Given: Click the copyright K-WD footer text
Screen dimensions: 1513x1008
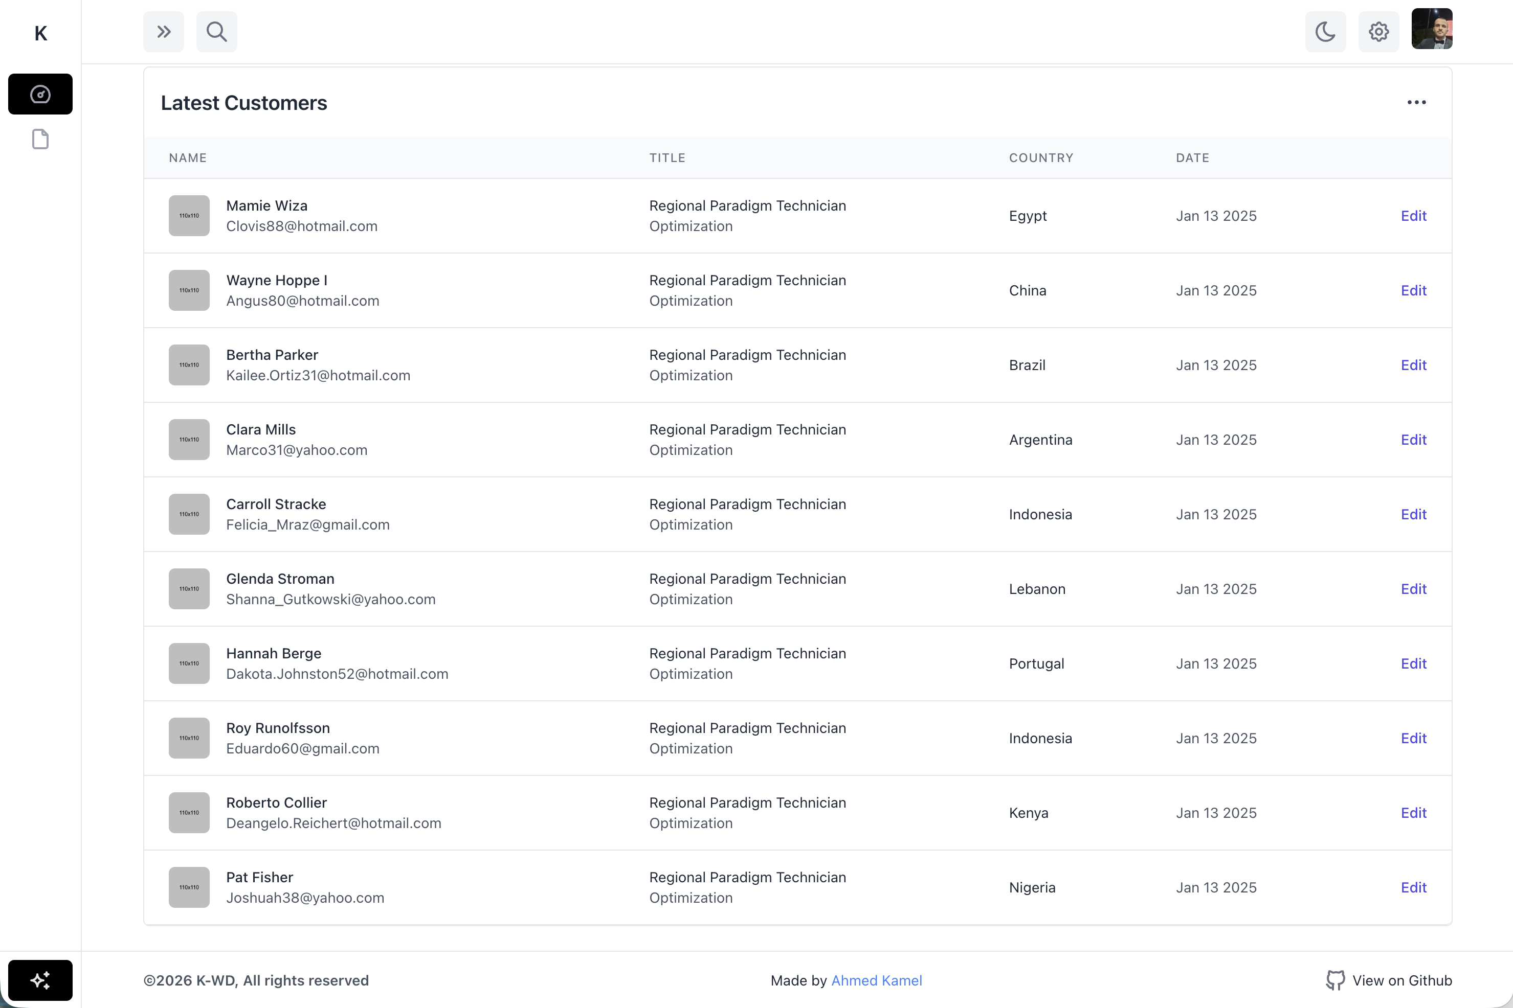Looking at the screenshot, I should 256,980.
